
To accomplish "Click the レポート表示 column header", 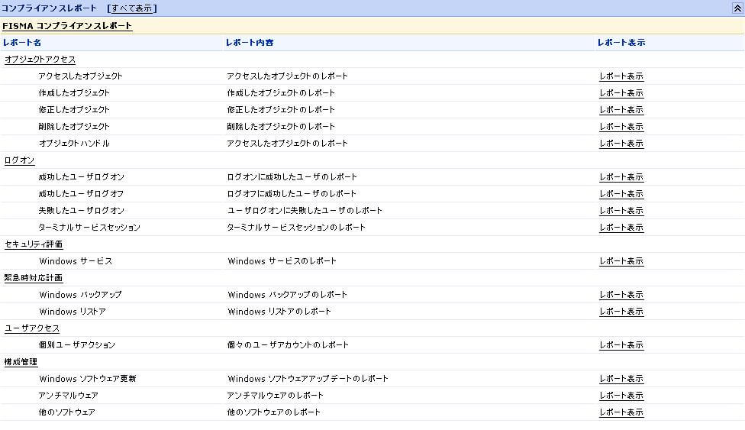I will [621, 42].
